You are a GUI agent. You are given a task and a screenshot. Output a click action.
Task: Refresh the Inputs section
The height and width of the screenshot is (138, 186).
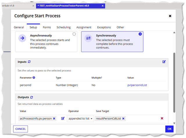click(29, 62)
